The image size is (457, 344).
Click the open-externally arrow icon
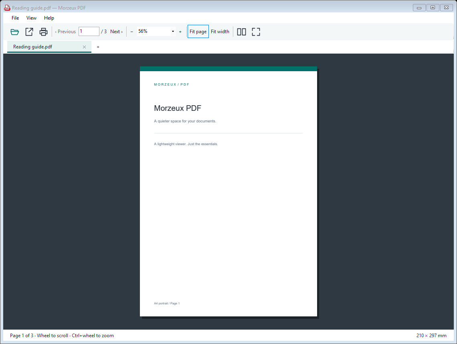29,32
